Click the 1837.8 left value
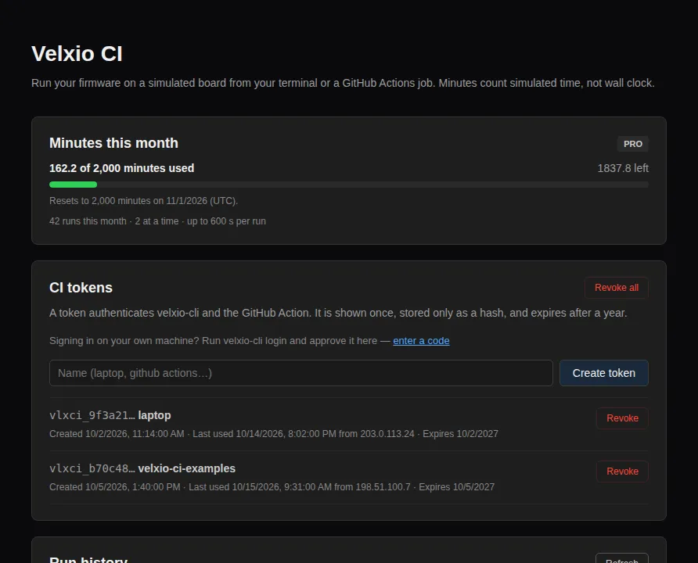The height and width of the screenshot is (563, 698). (x=622, y=168)
